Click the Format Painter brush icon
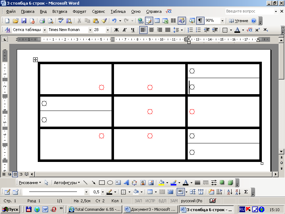 (104, 21)
